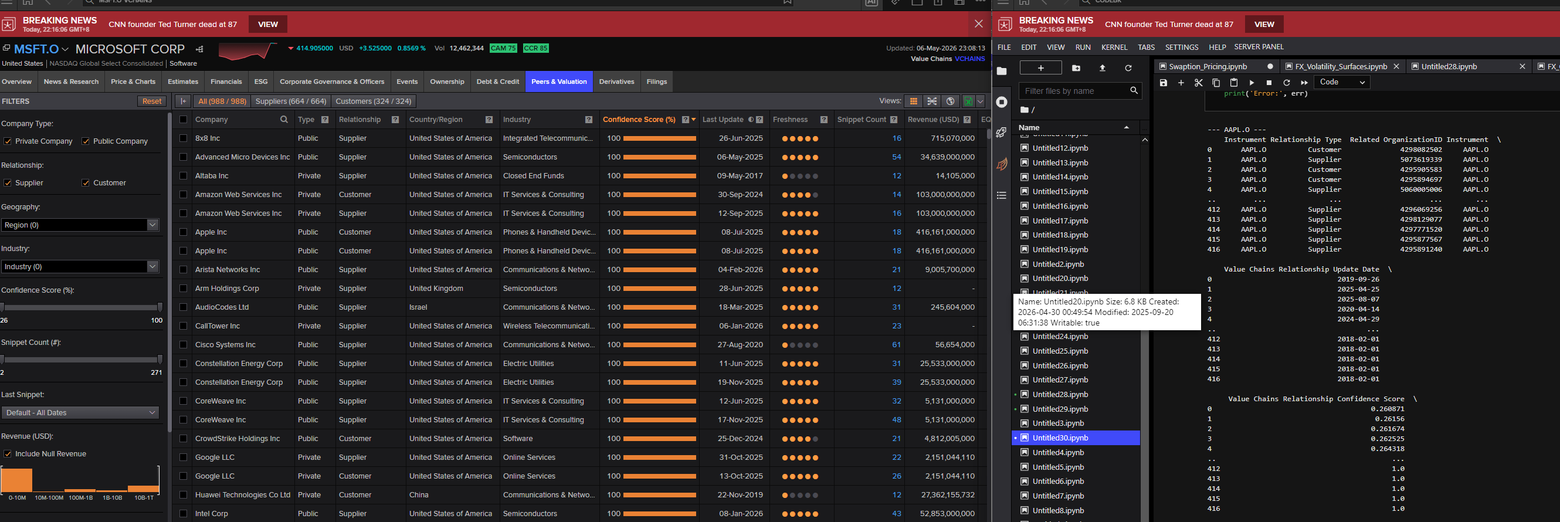Open the Code cell type dropdown
The height and width of the screenshot is (522, 1560).
click(x=1342, y=82)
